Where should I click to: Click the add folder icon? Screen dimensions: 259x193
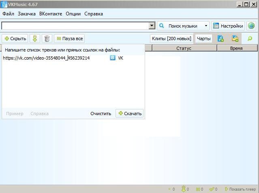point(235,39)
